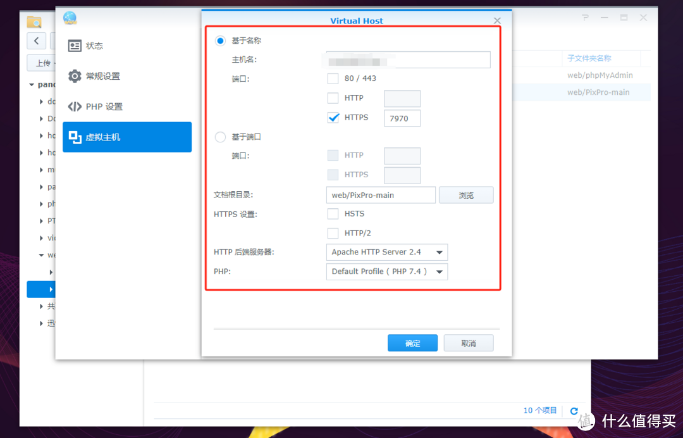Minimize the Web Station window
The height and width of the screenshot is (438, 683).
[x=605, y=18]
